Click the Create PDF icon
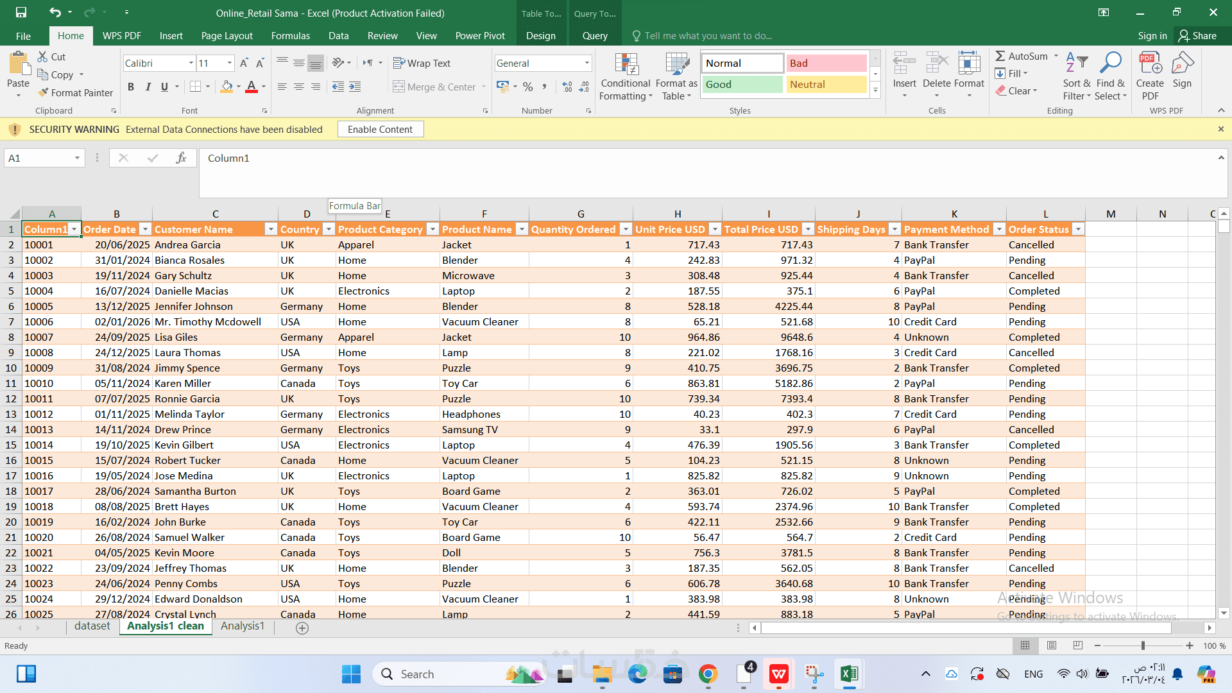 point(1149,64)
